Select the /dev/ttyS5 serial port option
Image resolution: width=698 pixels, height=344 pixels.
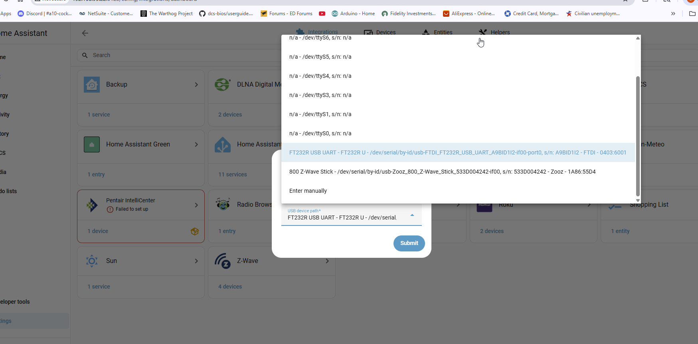coord(458,57)
